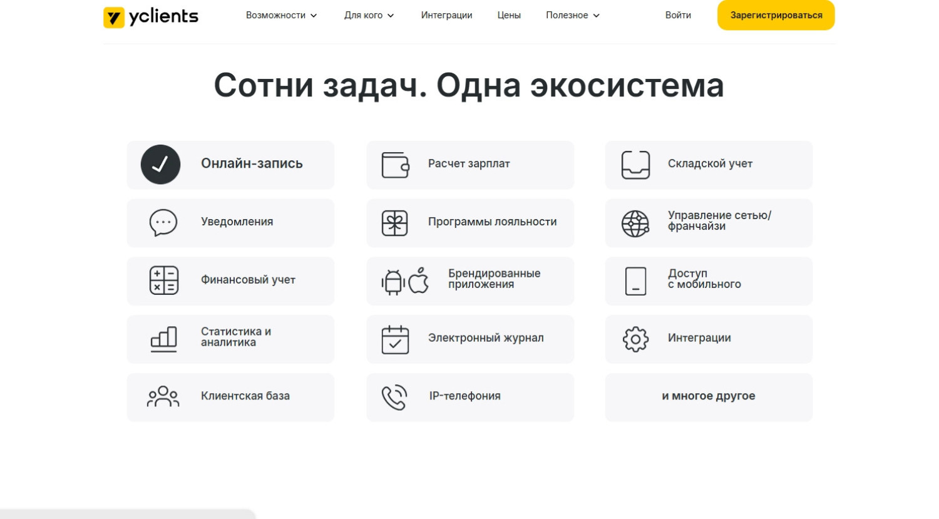Click the Войти login link
Screen dimensions: 939x519
[678, 15]
